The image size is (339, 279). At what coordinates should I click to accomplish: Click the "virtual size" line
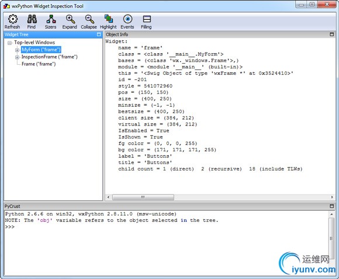[158, 124]
